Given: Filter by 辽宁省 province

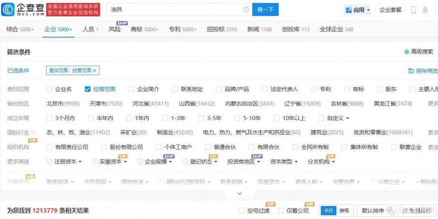Looking at the screenshot, I should point(303,104).
